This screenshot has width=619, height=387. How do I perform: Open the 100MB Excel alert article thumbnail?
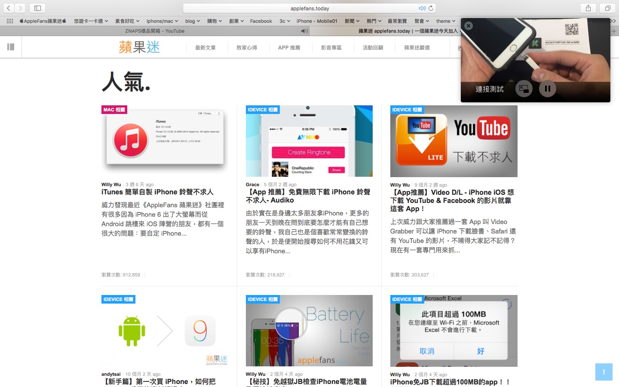(454, 331)
